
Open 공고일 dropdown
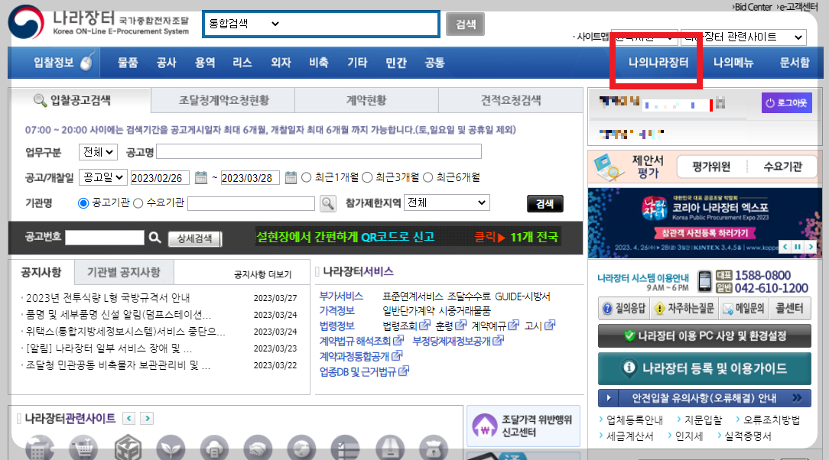coord(103,177)
